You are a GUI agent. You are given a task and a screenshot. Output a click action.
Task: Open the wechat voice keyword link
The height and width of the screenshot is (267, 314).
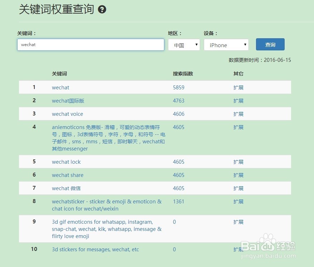67,114
